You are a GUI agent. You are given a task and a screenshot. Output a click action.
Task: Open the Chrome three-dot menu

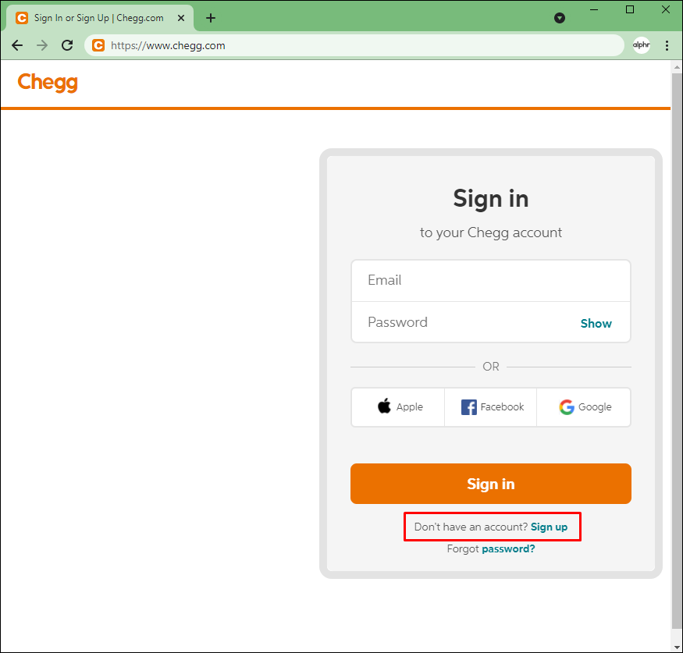click(667, 45)
